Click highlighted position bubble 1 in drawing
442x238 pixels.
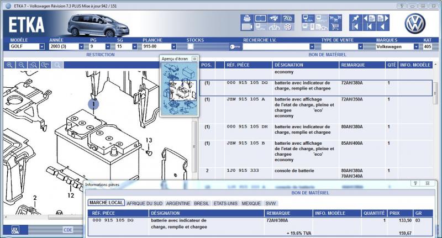(x=93, y=104)
